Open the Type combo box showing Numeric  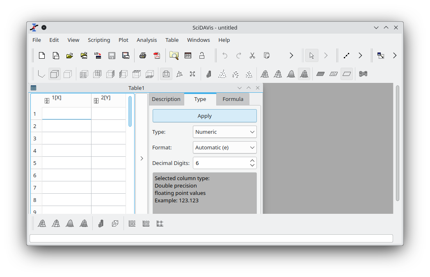224,132
